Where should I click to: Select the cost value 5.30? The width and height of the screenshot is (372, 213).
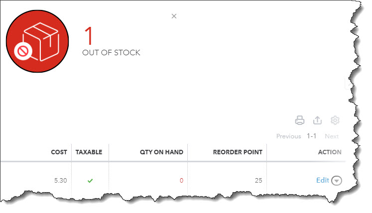click(x=60, y=181)
